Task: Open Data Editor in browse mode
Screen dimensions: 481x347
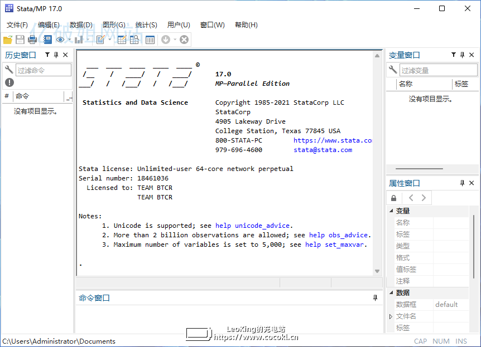Action: (134, 40)
